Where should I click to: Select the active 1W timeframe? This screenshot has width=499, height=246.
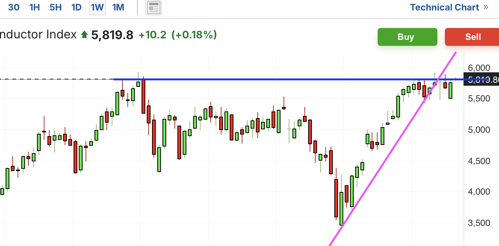coord(97,7)
